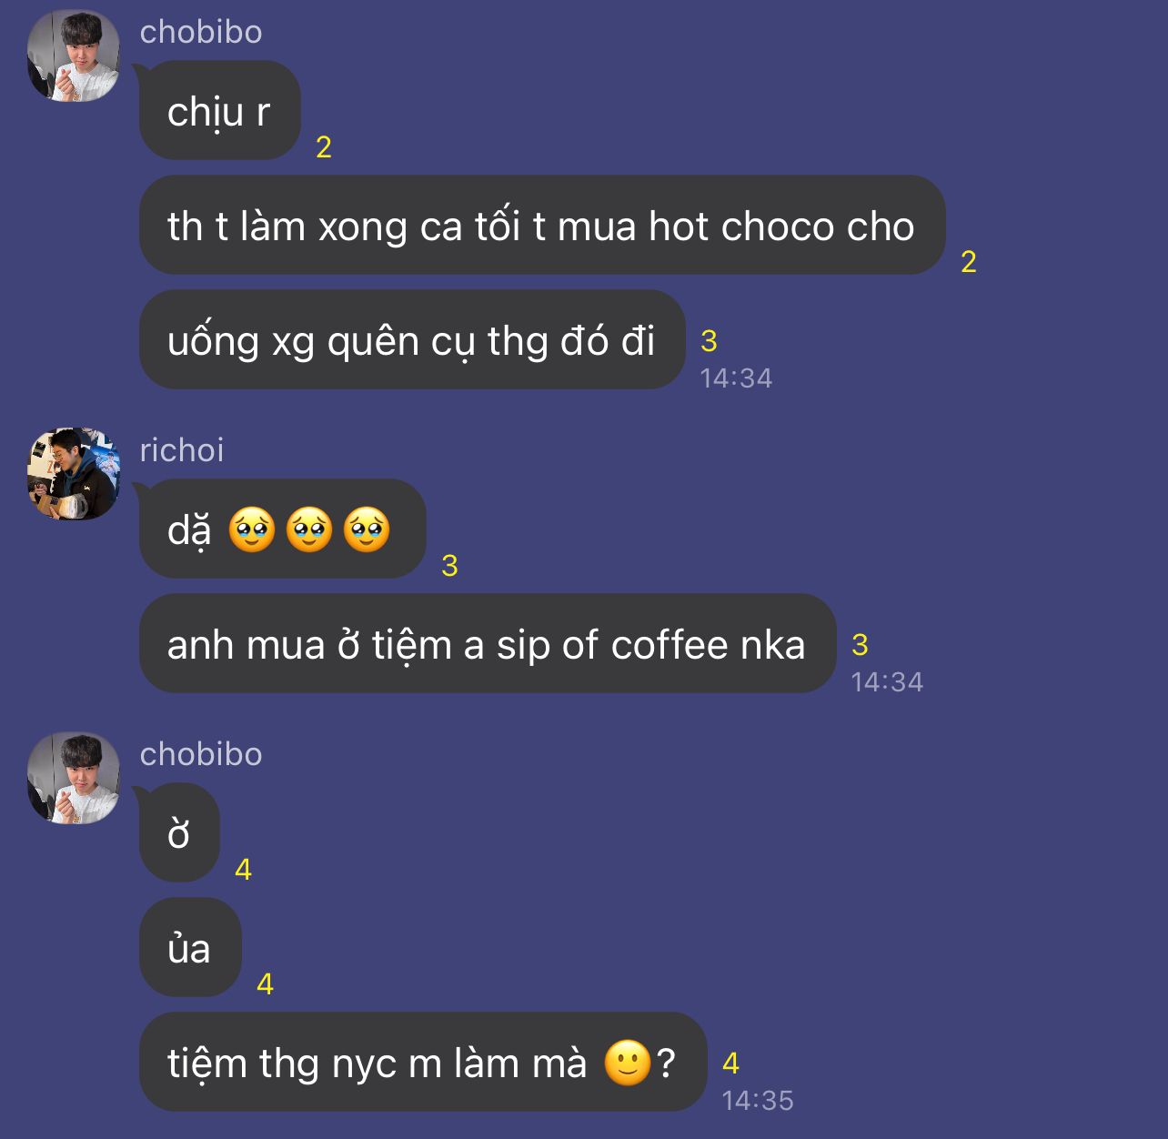Click the read count next to 'ủa'

coord(265,984)
